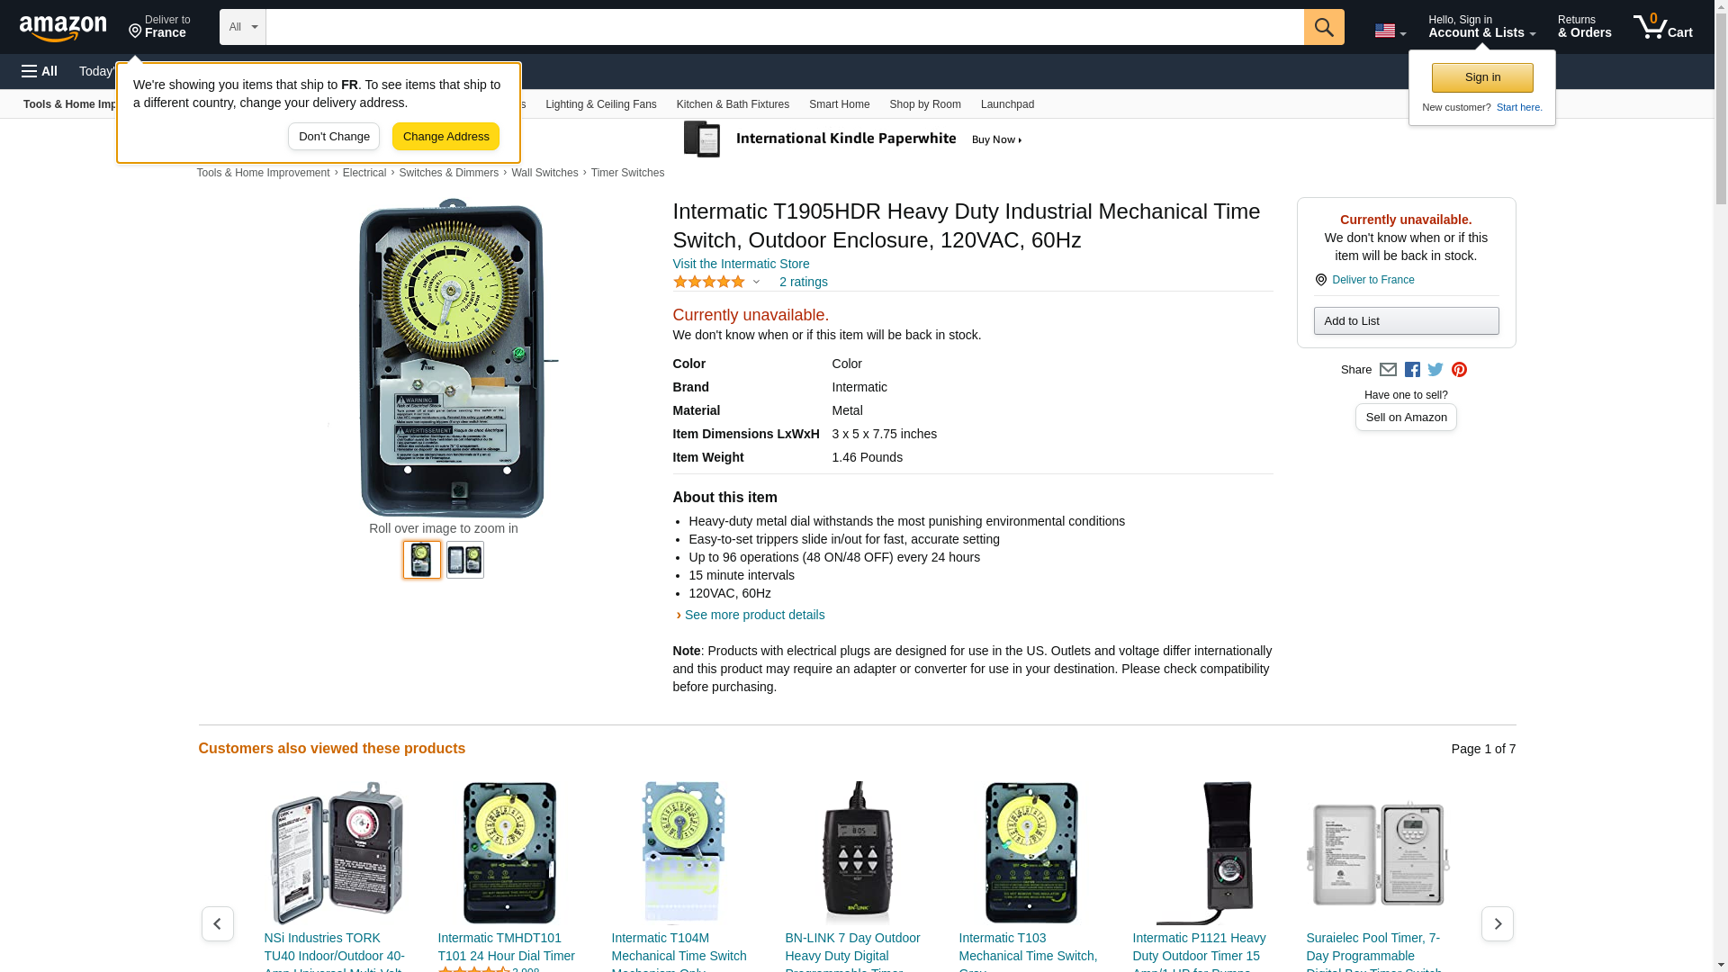
Task: Share product on Twitter
Action: click(1435, 370)
